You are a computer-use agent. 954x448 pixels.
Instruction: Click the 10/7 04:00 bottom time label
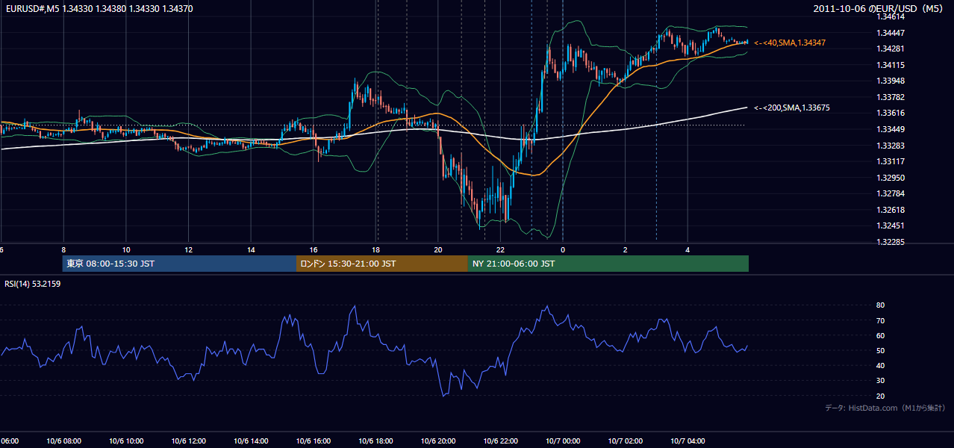click(x=688, y=441)
